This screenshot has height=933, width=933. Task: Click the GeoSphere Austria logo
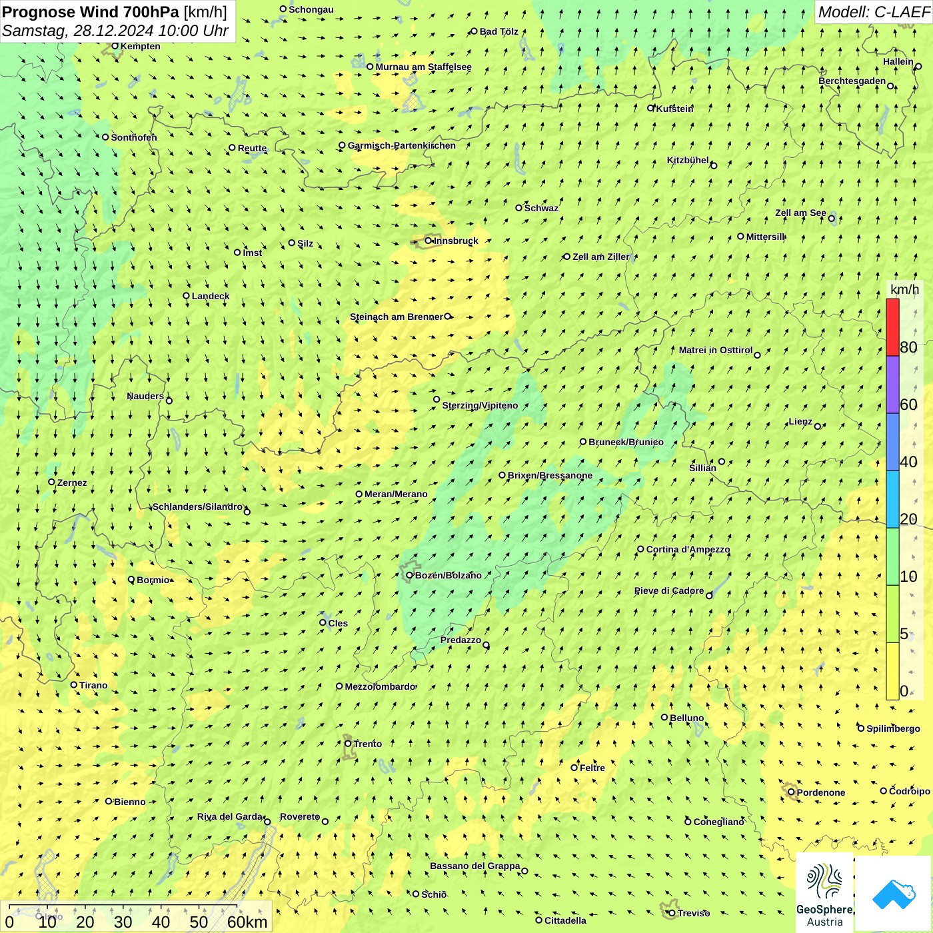pos(824,893)
